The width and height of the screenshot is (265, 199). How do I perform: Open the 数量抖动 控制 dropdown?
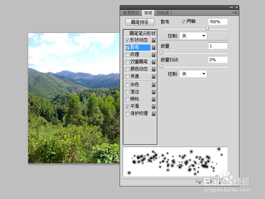click(x=193, y=74)
